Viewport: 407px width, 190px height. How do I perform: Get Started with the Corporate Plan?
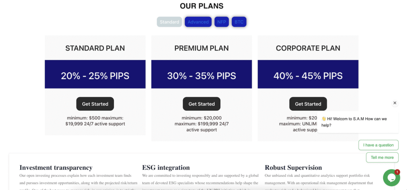(308, 104)
